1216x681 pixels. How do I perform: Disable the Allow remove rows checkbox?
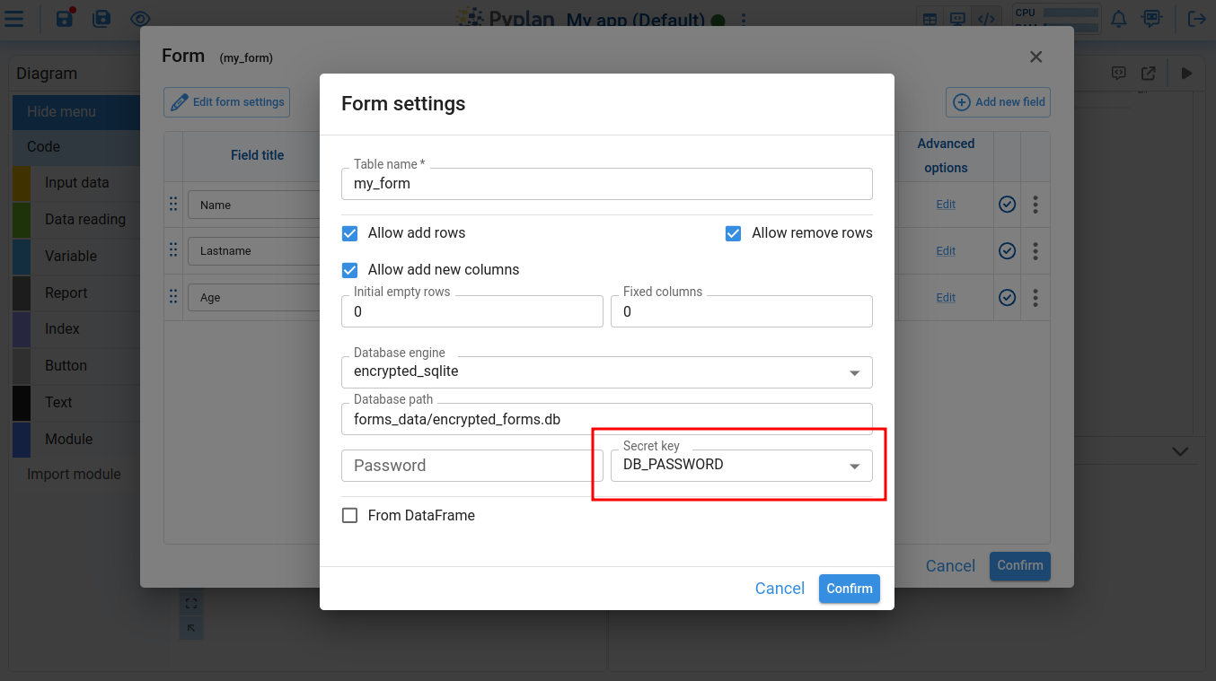click(x=733, y=233)
